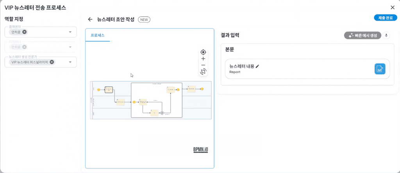This screenshot has height=173, width=400.
Task: Close the VIP 뉴스레터 전송 프로세스 dialog
Action: (393, 8)
